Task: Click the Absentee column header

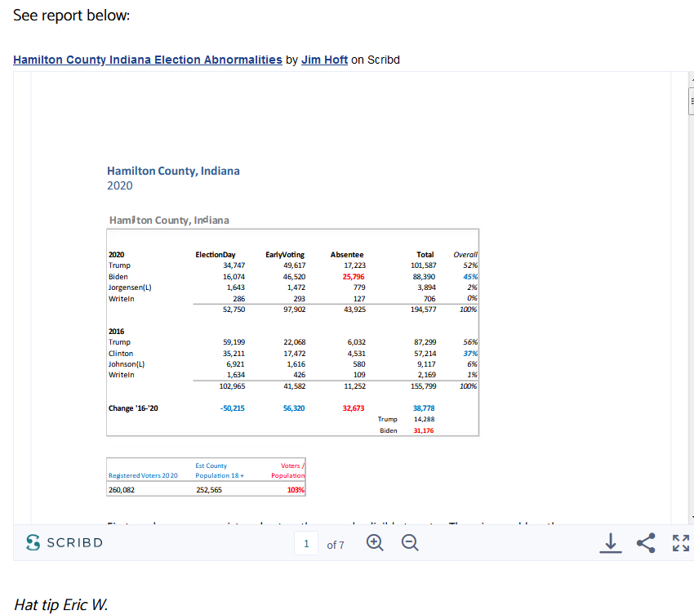Action: point(347,255)
